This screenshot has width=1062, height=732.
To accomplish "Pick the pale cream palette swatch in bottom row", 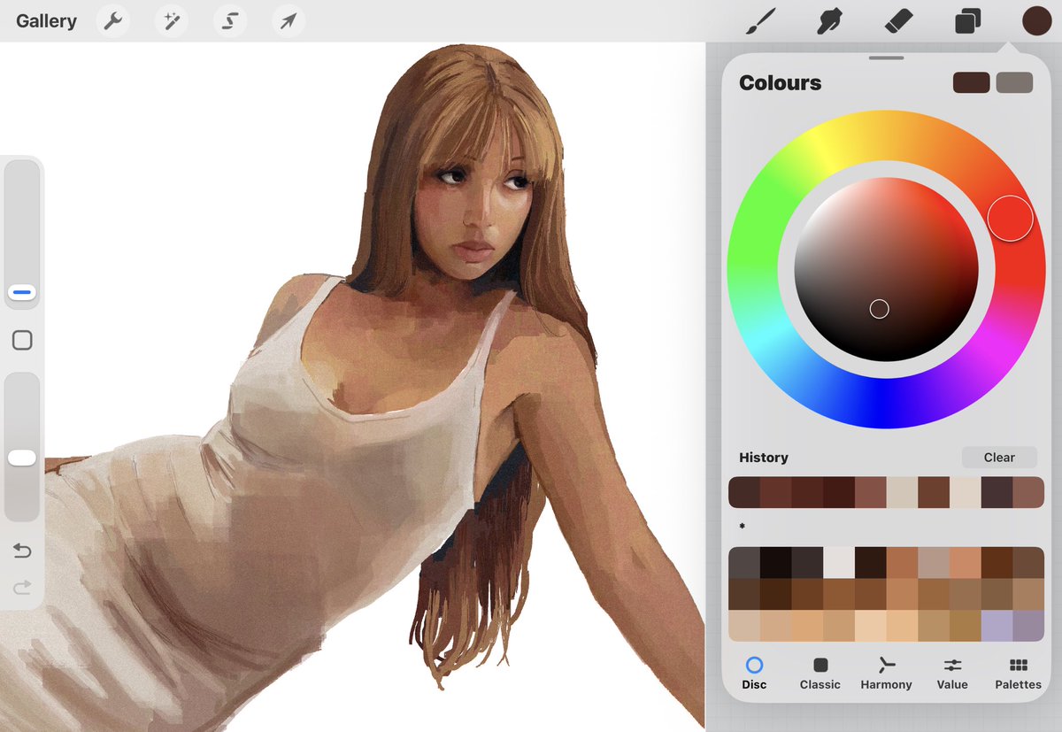I will pyautogui.click(x=871, y=626).
